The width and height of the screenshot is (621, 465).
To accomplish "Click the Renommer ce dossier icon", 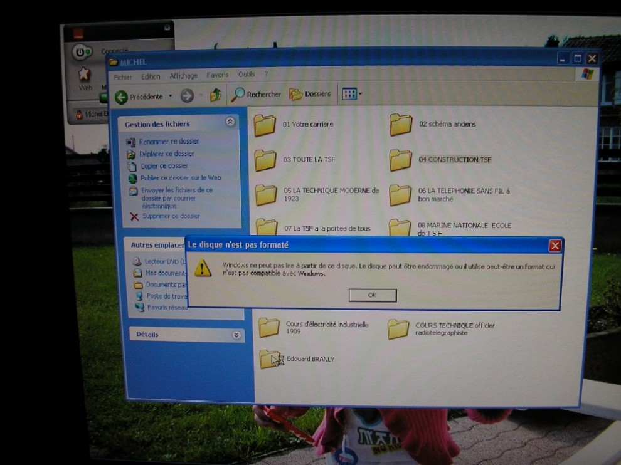I will pos(130,142).
